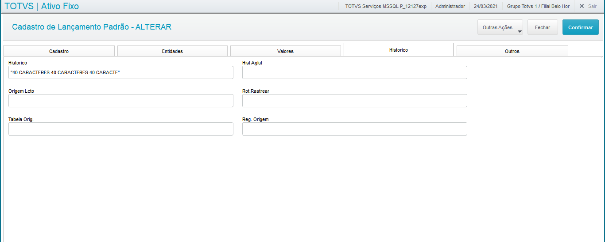Click the Tabela Orig. field
The width and height of the screenshot is (605, 242).
tap(120, 129)
